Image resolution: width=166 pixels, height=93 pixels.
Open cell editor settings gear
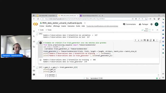point(148,40)
